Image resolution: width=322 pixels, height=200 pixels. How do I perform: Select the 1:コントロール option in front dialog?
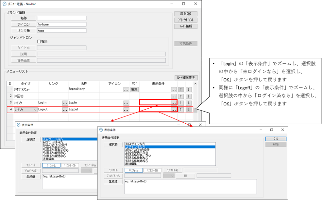[x=152, y=170]
